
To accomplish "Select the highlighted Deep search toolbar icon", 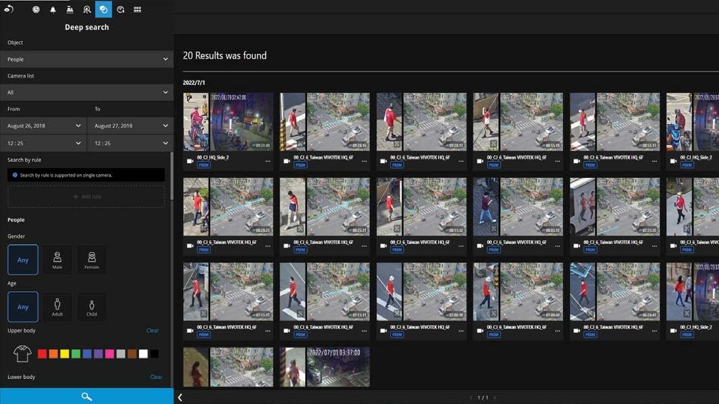I will click(104, 9).
